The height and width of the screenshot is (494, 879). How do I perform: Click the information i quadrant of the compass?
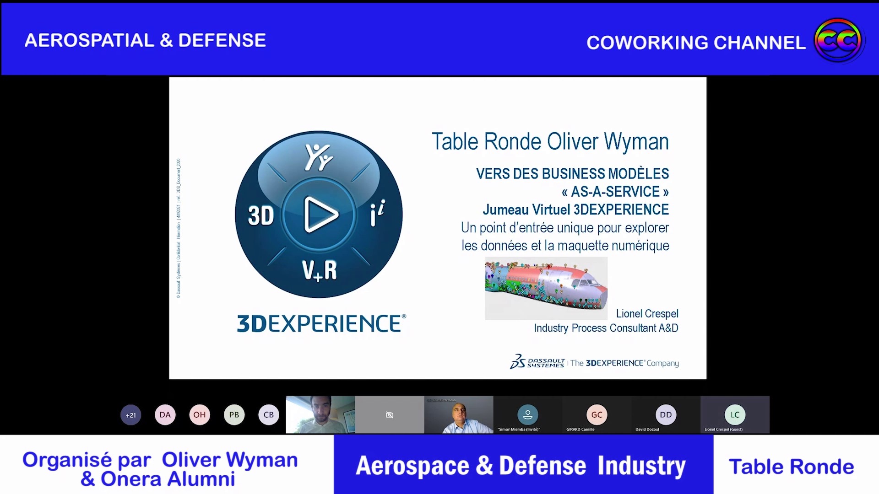[x=377, y=213]
